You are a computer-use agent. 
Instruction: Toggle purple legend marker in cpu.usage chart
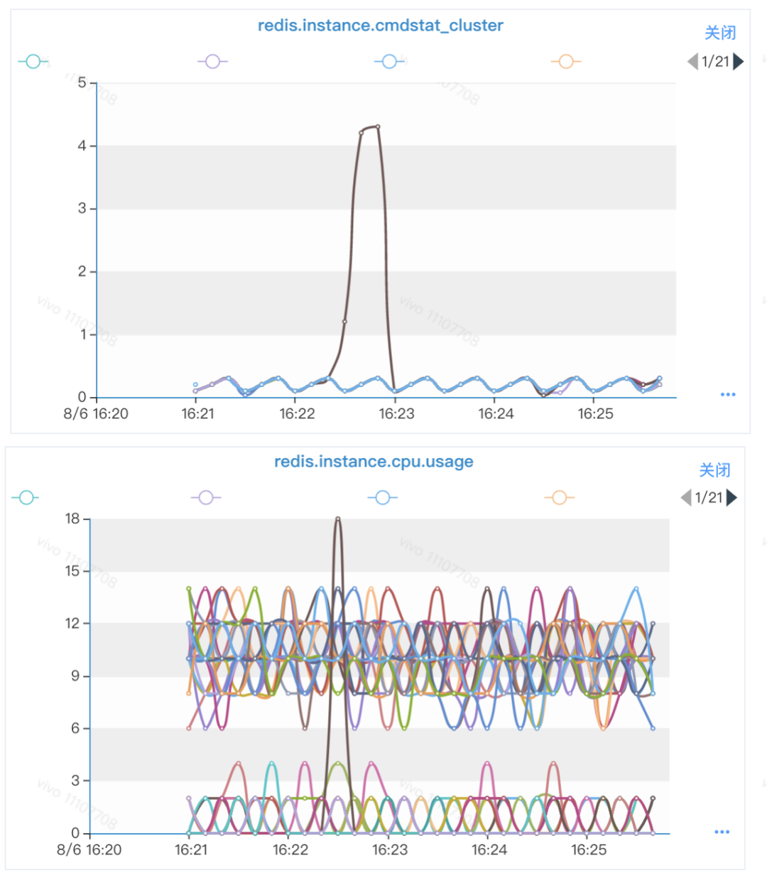click(x=206, y=498)
